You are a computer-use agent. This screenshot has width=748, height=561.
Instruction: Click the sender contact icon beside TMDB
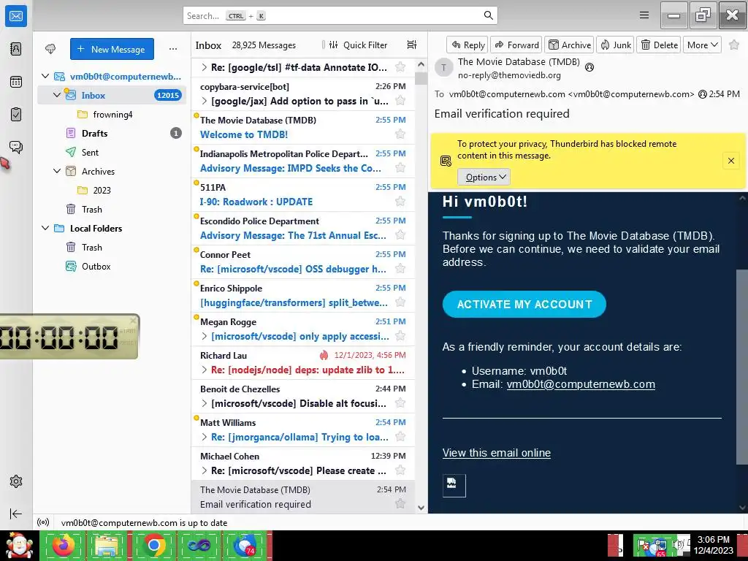click(589, 67)
